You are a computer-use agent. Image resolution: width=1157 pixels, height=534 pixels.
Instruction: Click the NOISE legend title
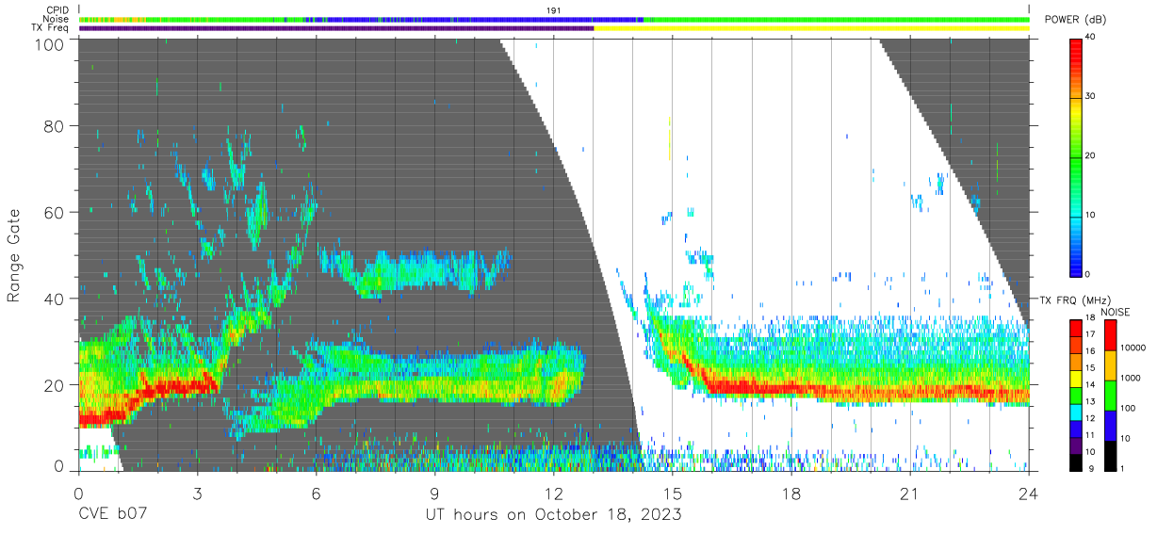(1115, 312)
